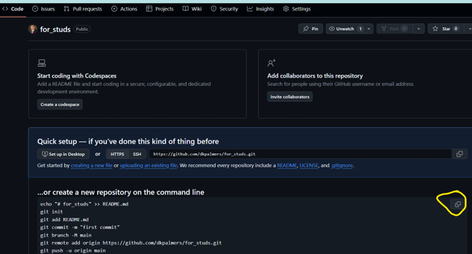Copy the command line setup commands
This screenshot has height=254, width=472.
pos(458,204)
